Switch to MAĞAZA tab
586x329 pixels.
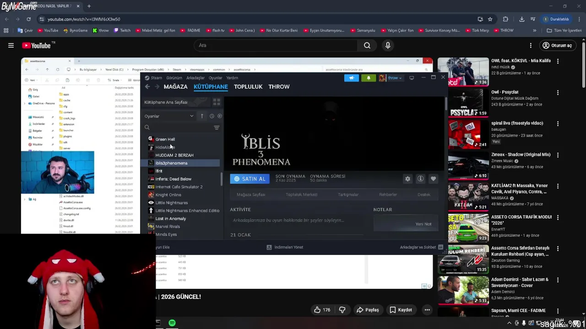coord(176,86)
